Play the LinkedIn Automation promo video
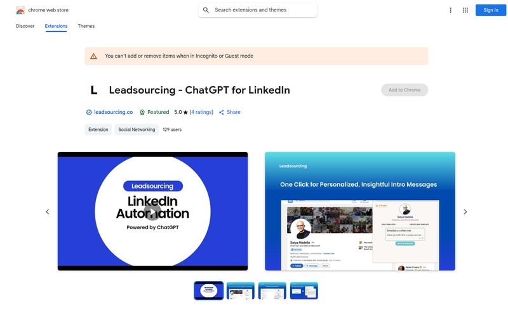 [x=152, y=212]
